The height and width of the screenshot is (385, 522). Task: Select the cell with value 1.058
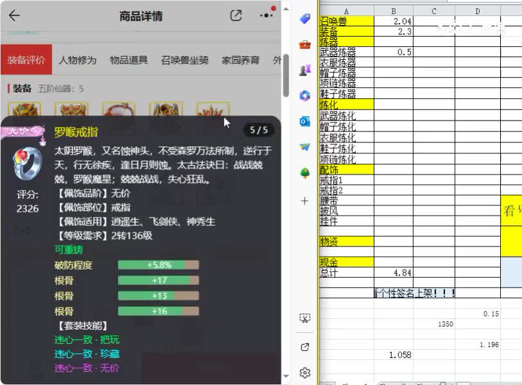coord(394,355)
